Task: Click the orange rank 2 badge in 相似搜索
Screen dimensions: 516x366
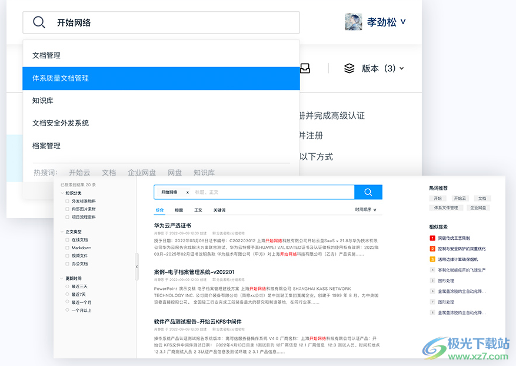Action: tap(432, 249)
